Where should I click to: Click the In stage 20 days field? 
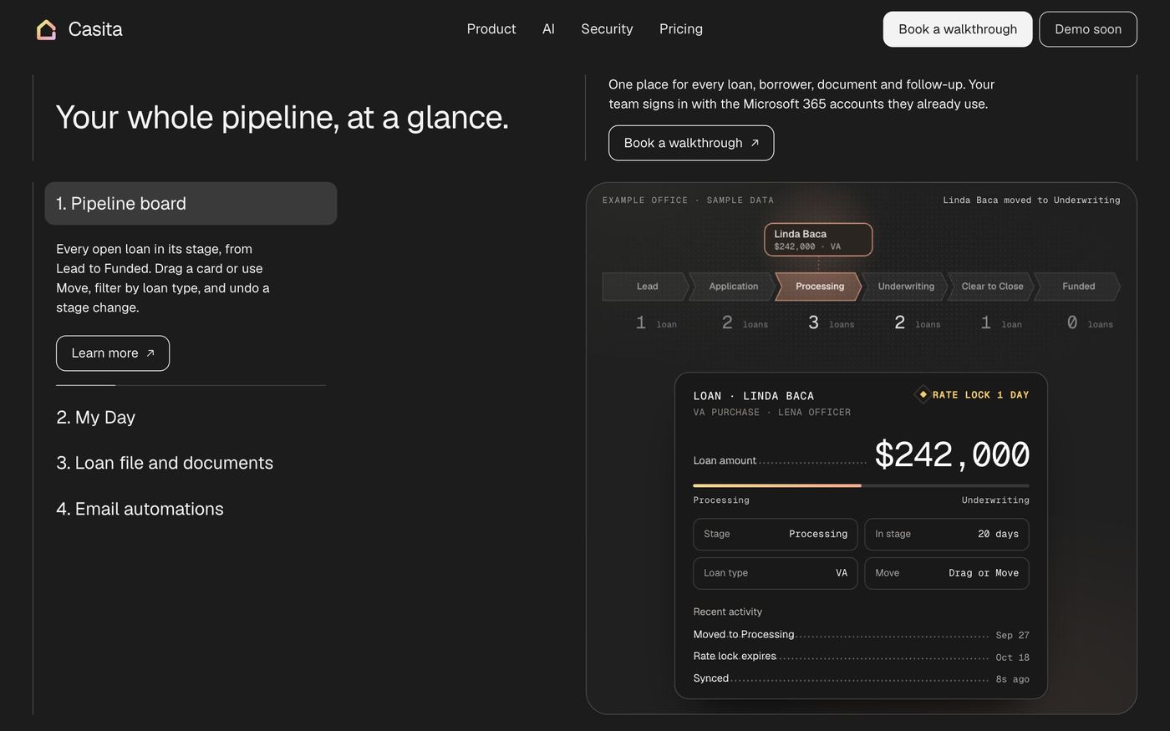(947, 535)
